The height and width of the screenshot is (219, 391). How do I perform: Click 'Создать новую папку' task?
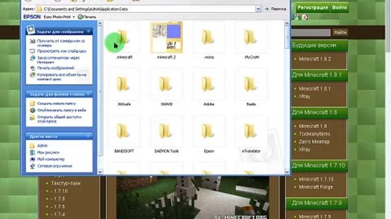click(x=56, y=103)
